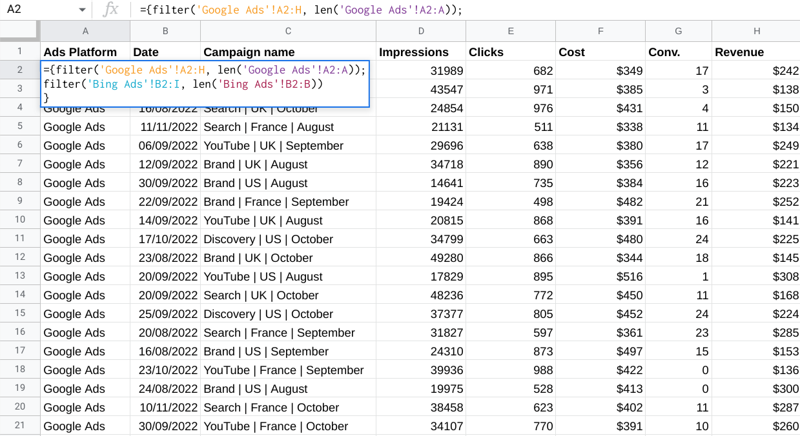Select row 21 header

[20, 426]
